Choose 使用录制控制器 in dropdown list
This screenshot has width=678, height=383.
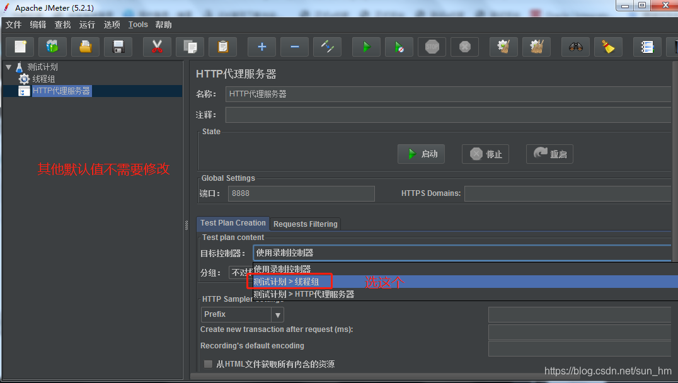(x=465, y=269)
